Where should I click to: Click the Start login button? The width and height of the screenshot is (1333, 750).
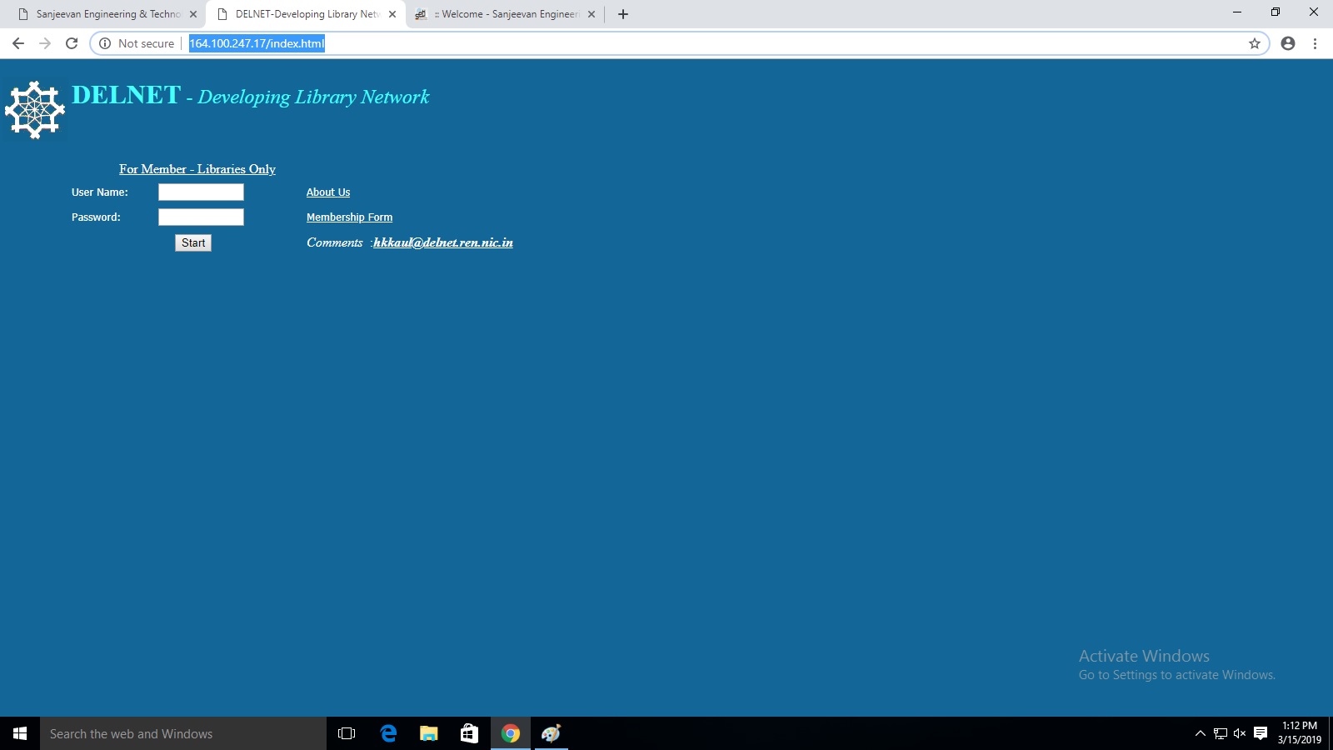[193, 242]
